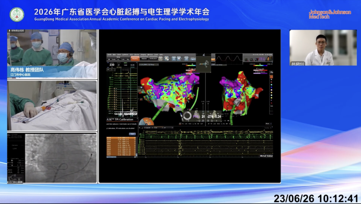Screen dimensions: 361x204
Task: Close the TPI Calibration panel
Action: 137,118
